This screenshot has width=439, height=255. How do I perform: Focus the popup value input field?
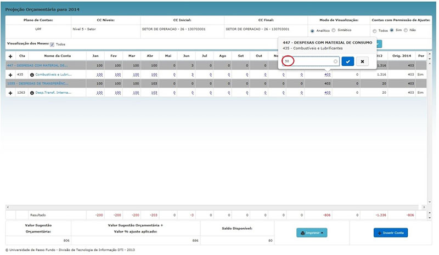coord(311,61)
